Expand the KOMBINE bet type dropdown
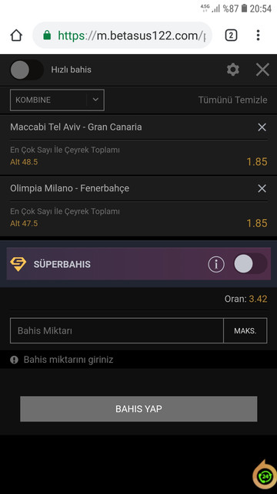The height and width of the screenshot is (494, 277). [57, 100]
